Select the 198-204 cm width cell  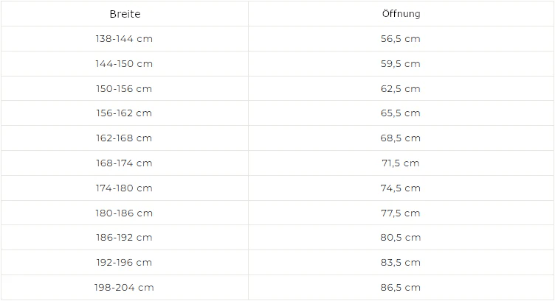pos(124,288)
